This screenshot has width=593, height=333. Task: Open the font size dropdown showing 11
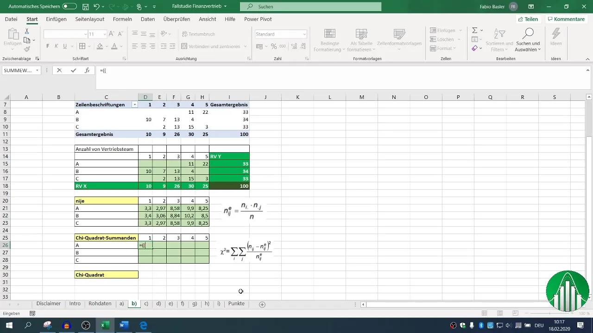[105, 34]
